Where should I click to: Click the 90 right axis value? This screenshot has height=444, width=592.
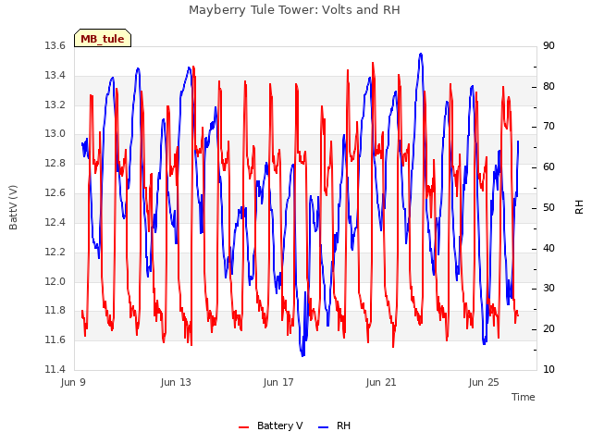pyautogui.click(x=549, y=45)
